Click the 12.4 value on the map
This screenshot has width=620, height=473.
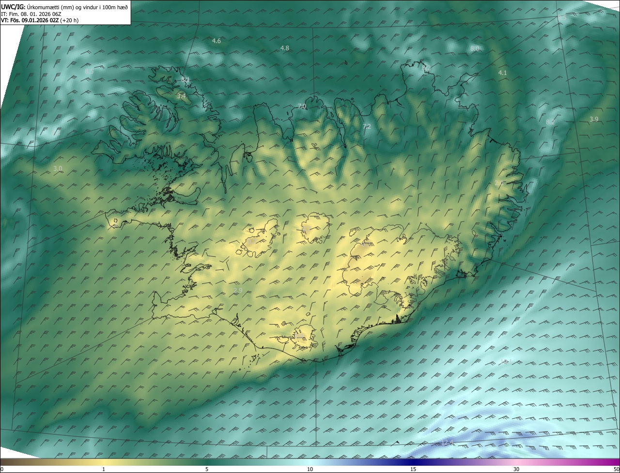449,443
